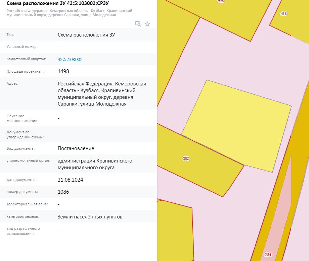Add parcel to favorites with star icon
Viewport: 309px width, 261px height.
tap(147, 24)
